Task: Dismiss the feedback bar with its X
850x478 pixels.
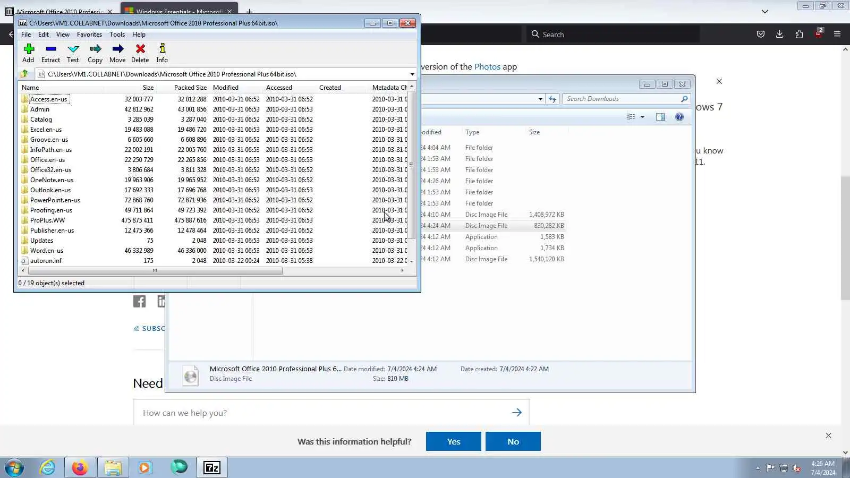Action: pos(828,436)
